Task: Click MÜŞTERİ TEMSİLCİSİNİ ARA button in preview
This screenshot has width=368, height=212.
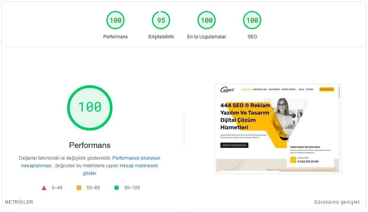Action: tap(234, 145)
